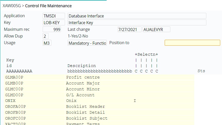Image resolution: width=222 pixels, height=125 pixels.
Task: Click the Interface Key description field
Action: coord(137,23)
